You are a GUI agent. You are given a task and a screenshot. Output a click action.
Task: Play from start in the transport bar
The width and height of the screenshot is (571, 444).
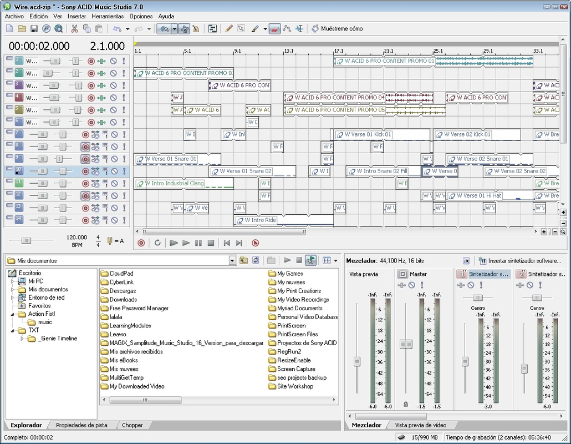[174, 243]
